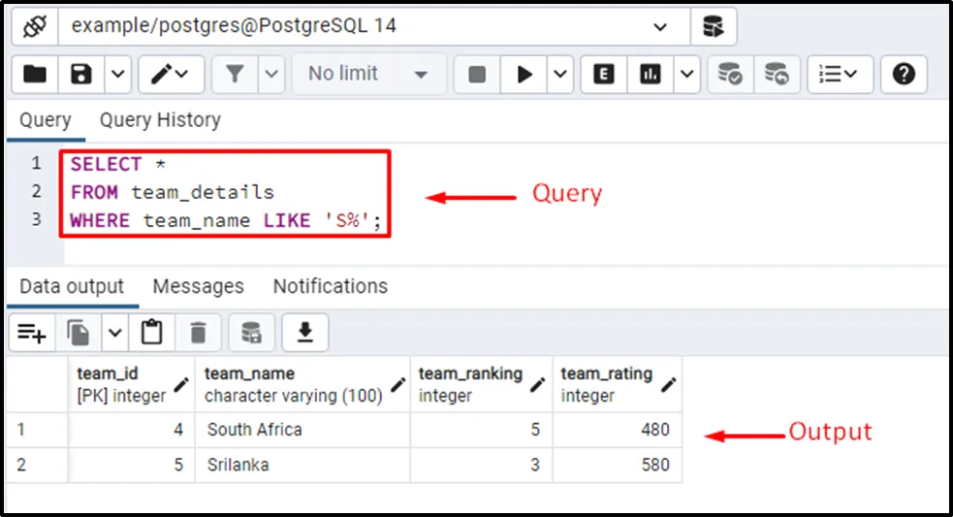Click the new connection database icon
Viewport: 953px width, 517px height.
(x=713, y=27)
